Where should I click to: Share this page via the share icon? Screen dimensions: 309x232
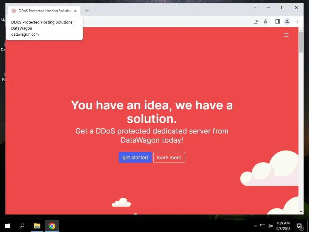(256, 21)
